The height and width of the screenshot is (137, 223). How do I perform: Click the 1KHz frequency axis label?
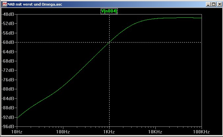[x=109, y=132]
